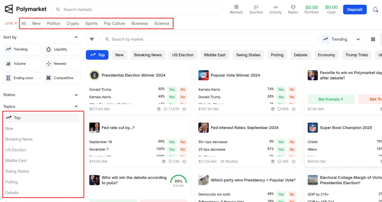The image size is (382, 202).
Task: Click the filter icon beside market search
Action: pos(92,39)
